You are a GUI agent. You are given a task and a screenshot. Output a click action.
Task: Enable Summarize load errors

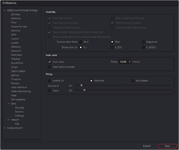pyautogui.click(x=50, y=28)
